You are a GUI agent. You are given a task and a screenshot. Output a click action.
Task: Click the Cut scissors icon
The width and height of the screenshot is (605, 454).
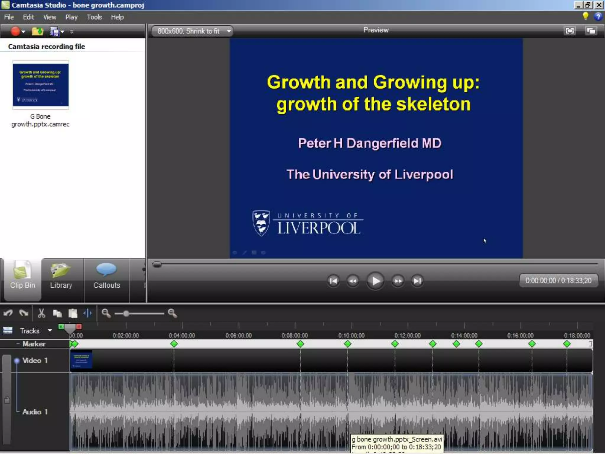click(x=41, y=313)
